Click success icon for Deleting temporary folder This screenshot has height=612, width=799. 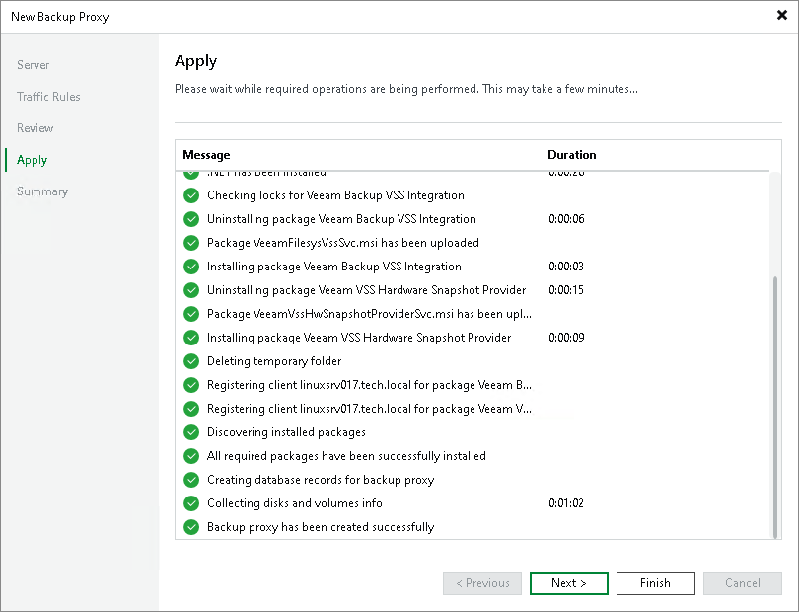[x=191, y=361]
